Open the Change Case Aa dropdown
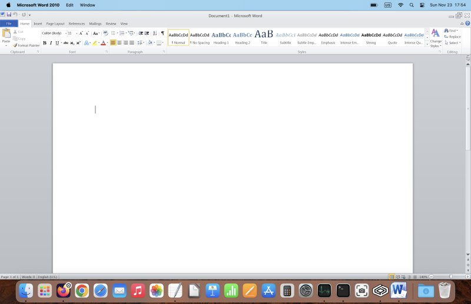Screen dimensions: 471x304 [96, 33]
